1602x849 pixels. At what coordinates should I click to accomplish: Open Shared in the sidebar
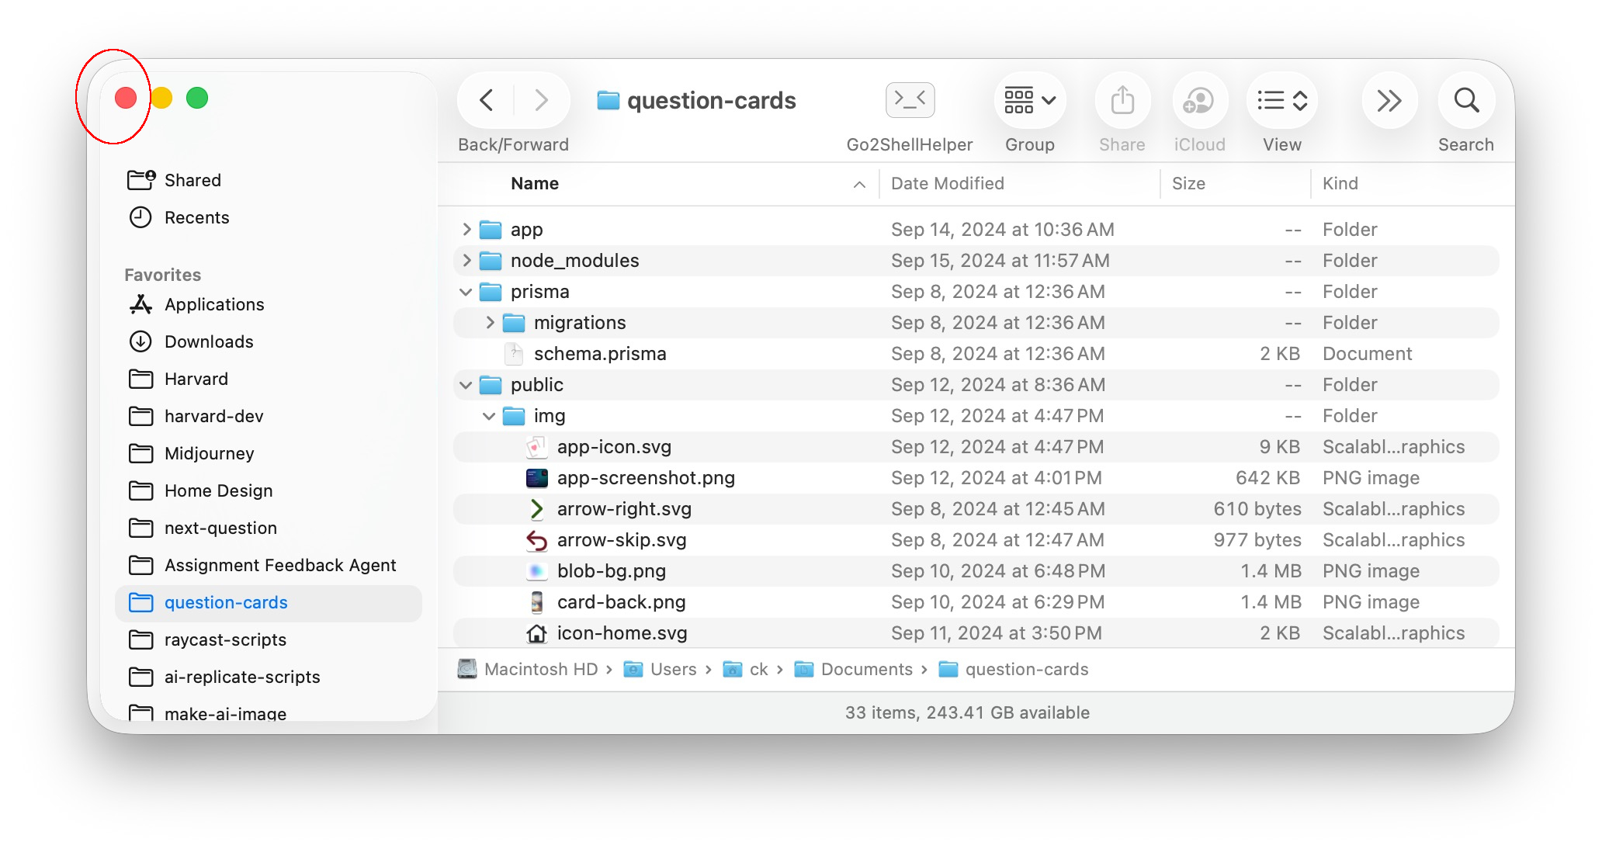tap(268, 180)
